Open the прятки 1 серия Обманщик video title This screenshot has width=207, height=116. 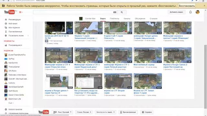click(176, 37)
